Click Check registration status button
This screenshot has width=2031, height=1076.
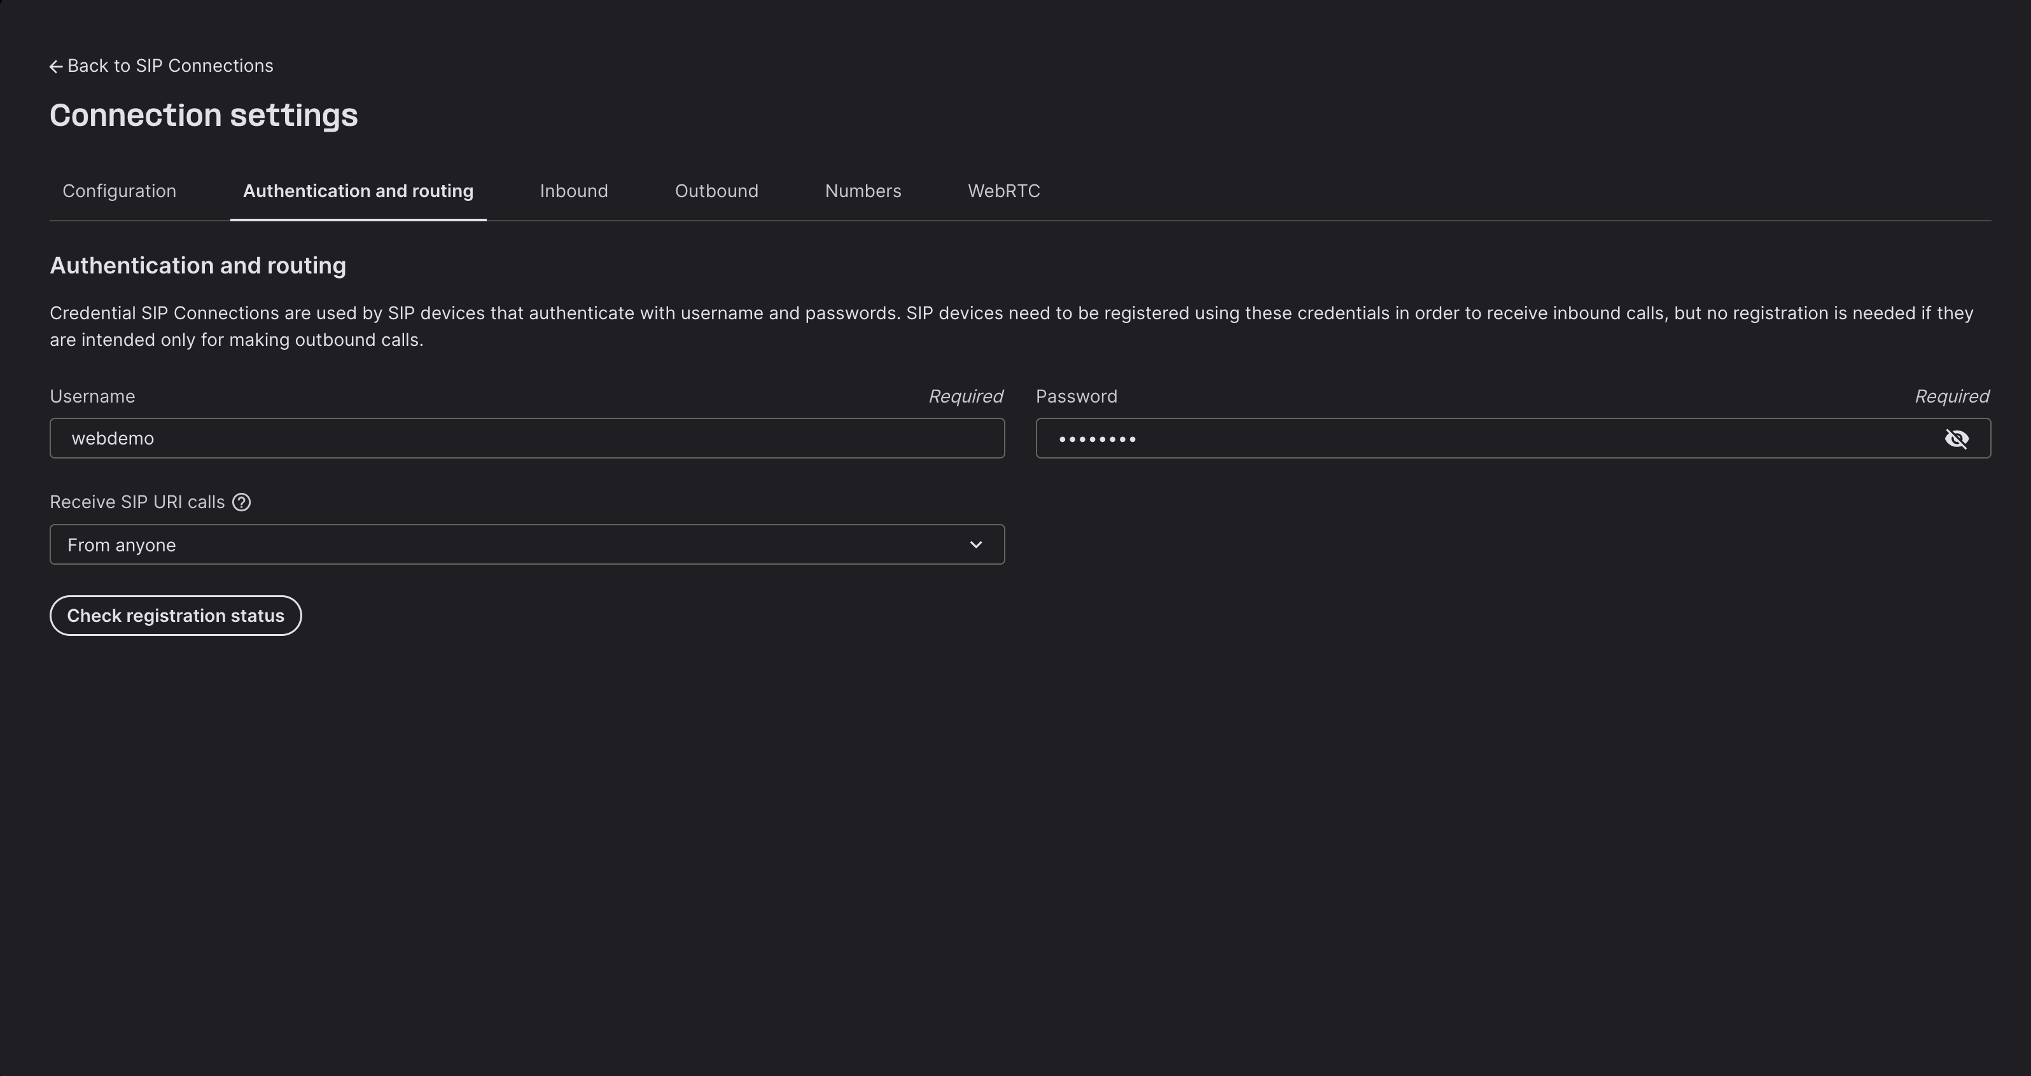(175, 616)
